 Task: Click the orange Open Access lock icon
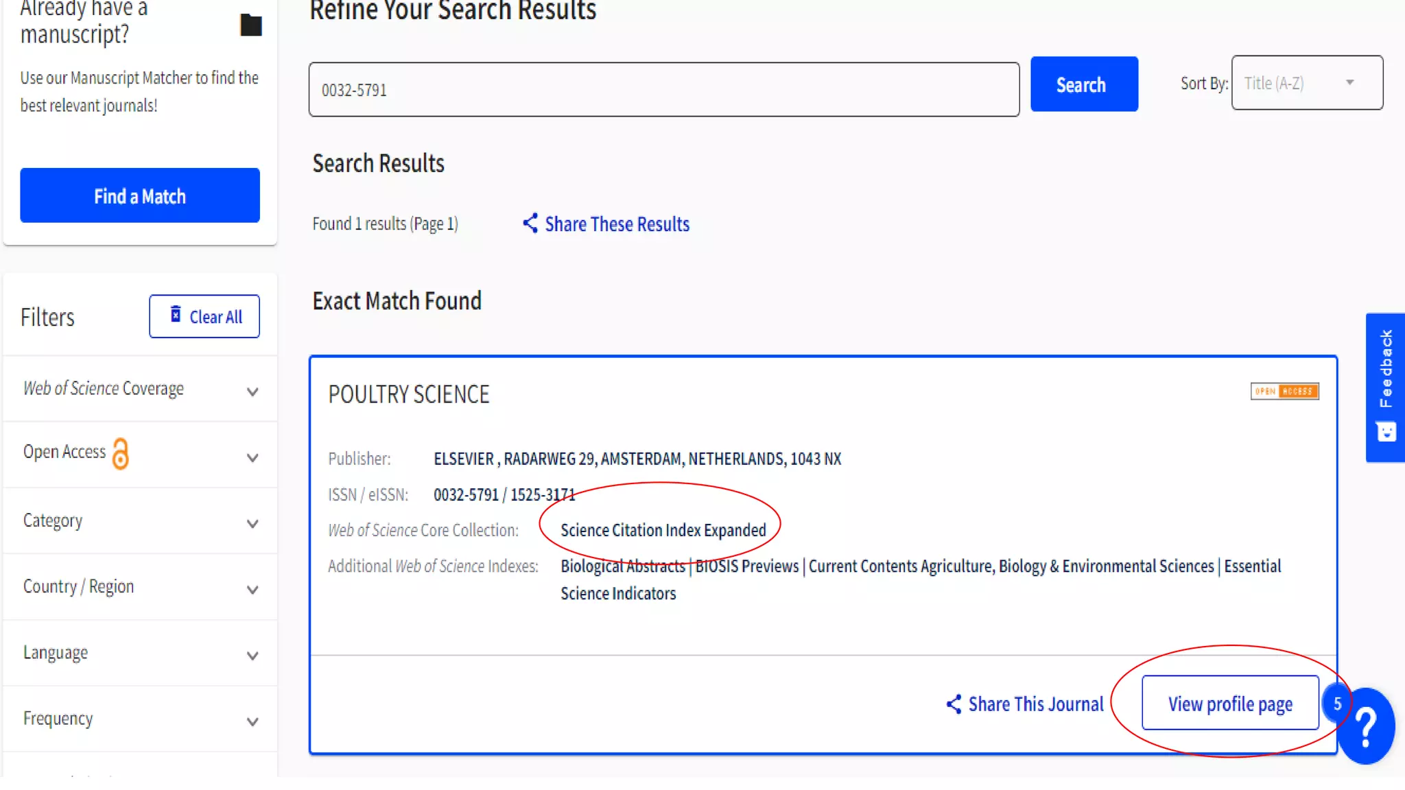pyautogui.click(x=120, y=453)
